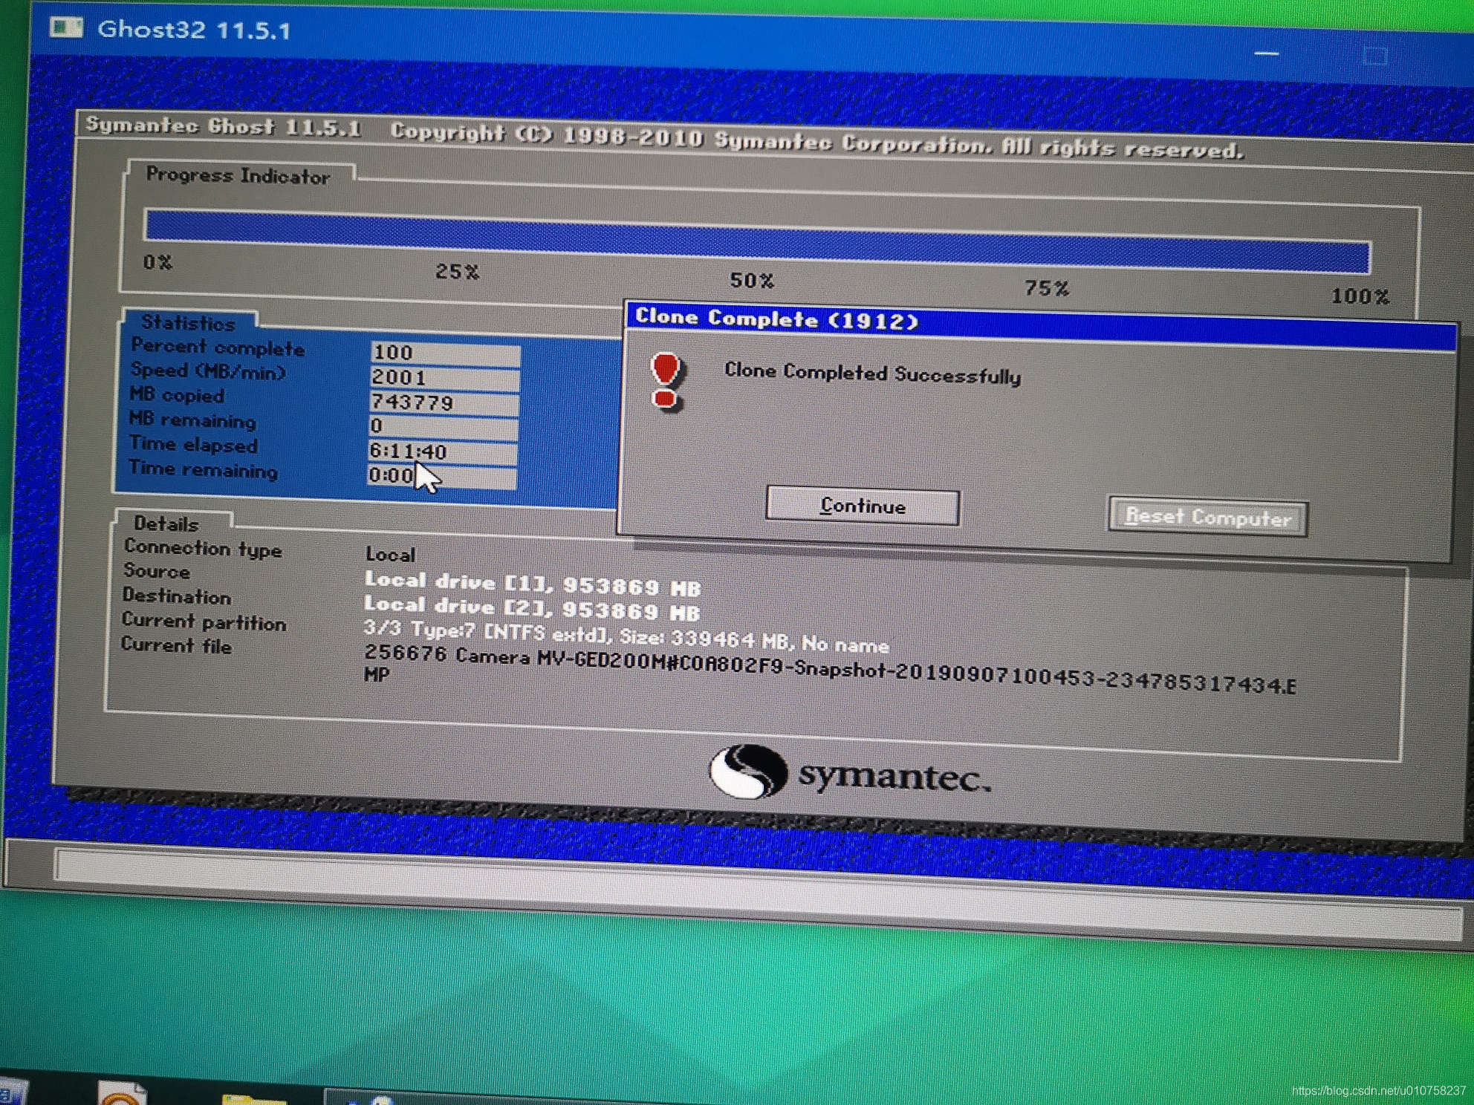Click the red exclamation mark icon
This screenshot has height=1105, width=1474.
[666, 380]
